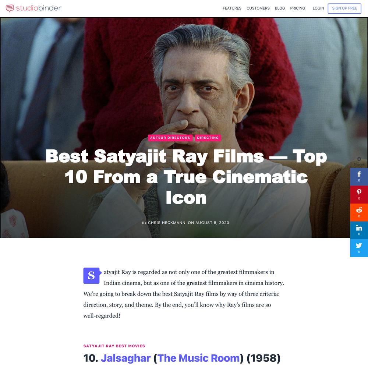Go to the Blog page
Image resolution: width=368 pixels, height=368 pixels.
(280, 8)
